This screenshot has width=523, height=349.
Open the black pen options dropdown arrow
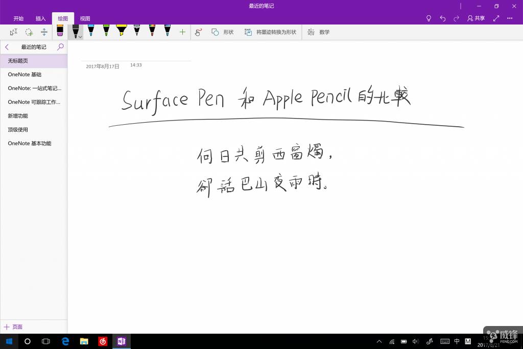pyautogui.click(x=80, y=37)
